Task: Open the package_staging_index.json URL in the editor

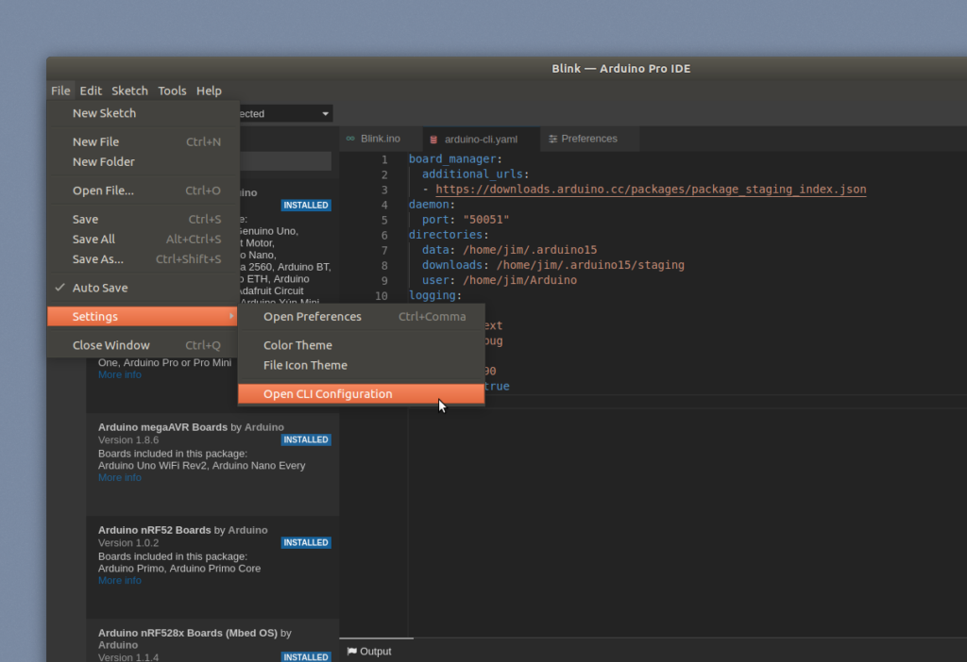Action: coord(651,189)
